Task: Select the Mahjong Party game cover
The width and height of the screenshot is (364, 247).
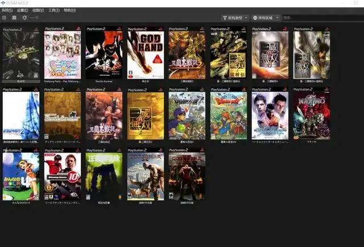Action: pos(63,54)
